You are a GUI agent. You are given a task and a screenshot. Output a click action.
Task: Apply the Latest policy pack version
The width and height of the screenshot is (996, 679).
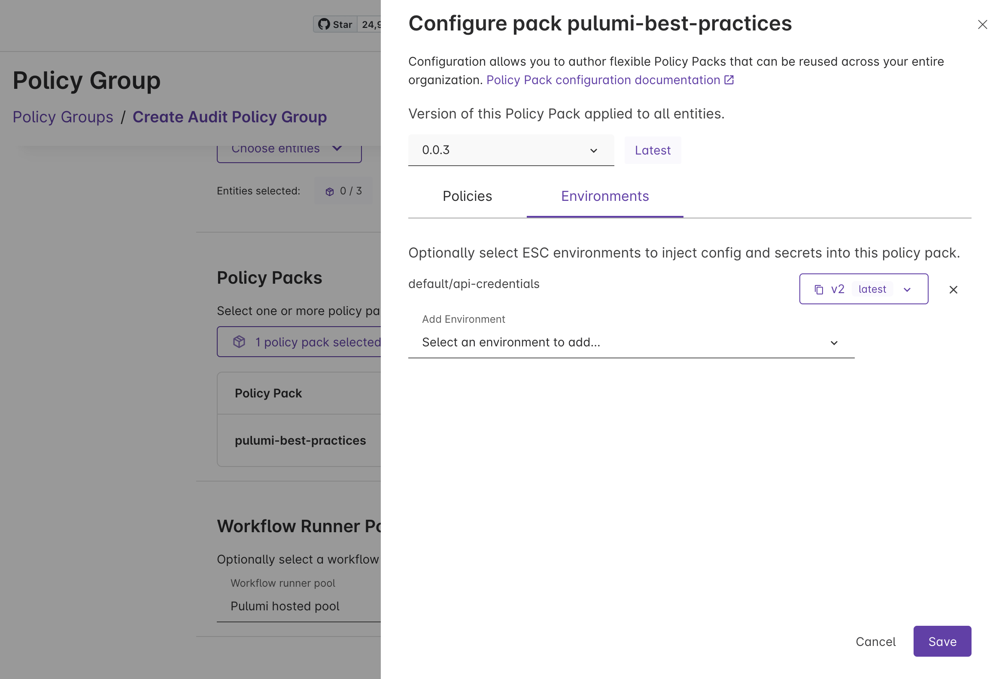click(653, 150)
